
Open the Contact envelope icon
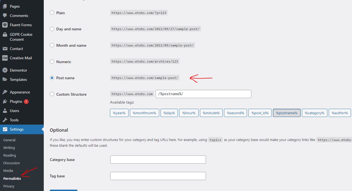(x=5, y=49)
